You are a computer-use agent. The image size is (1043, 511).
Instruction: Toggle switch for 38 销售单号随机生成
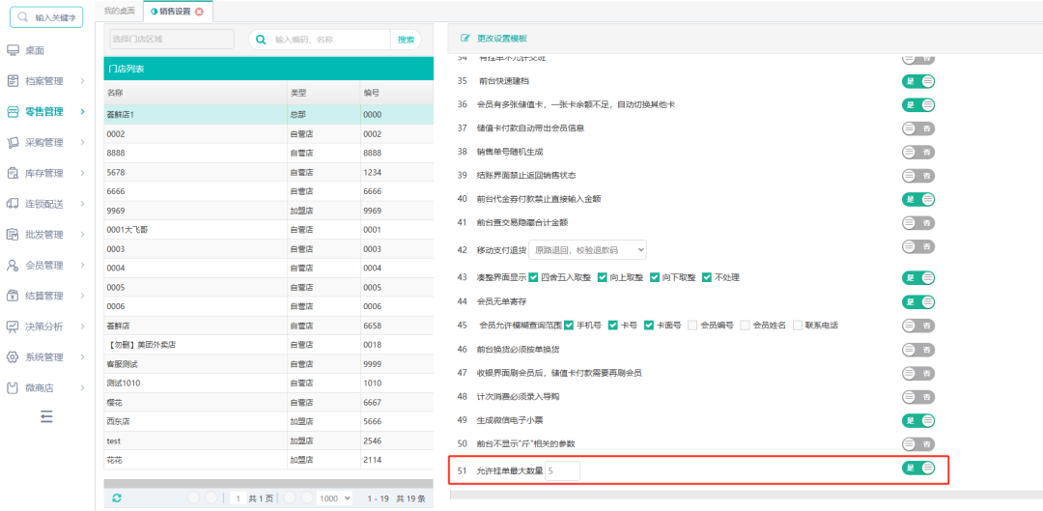(x=918, y=152)
